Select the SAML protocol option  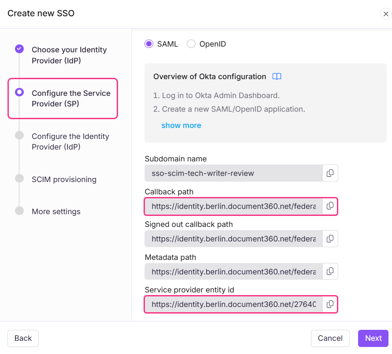tap(149, 44)
